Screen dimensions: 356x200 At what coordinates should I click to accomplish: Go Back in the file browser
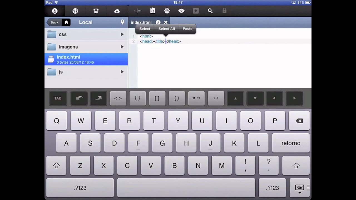click(55, 22)
